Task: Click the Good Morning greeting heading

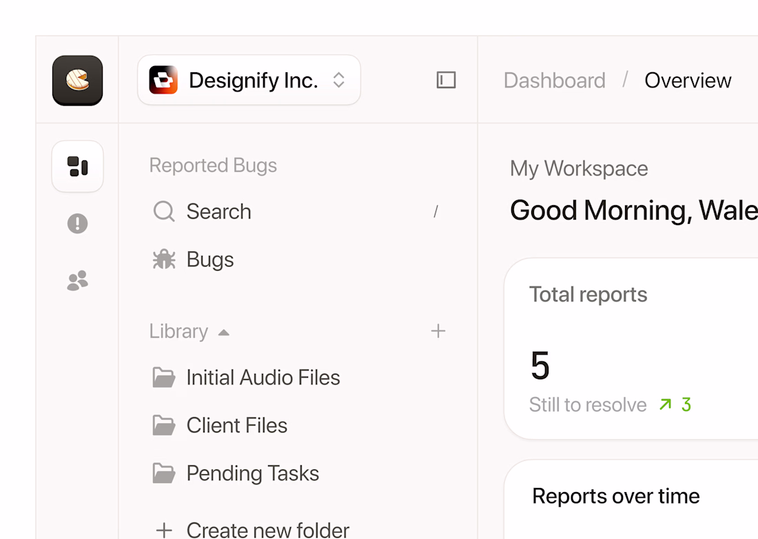Action: (x=634, y=211)
